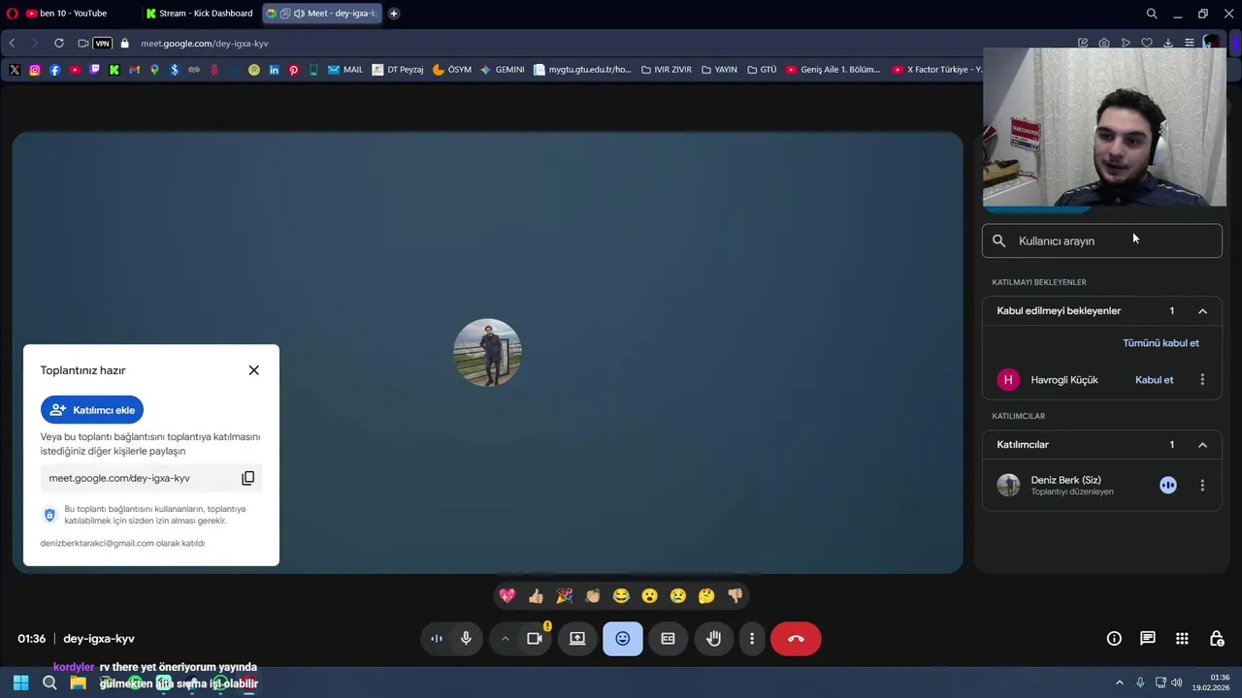The height and width of the screenshot is (698, 1242).
Task: Switch to the 'Stream - Kick Dashboard' tab
Action: point(201,14)
